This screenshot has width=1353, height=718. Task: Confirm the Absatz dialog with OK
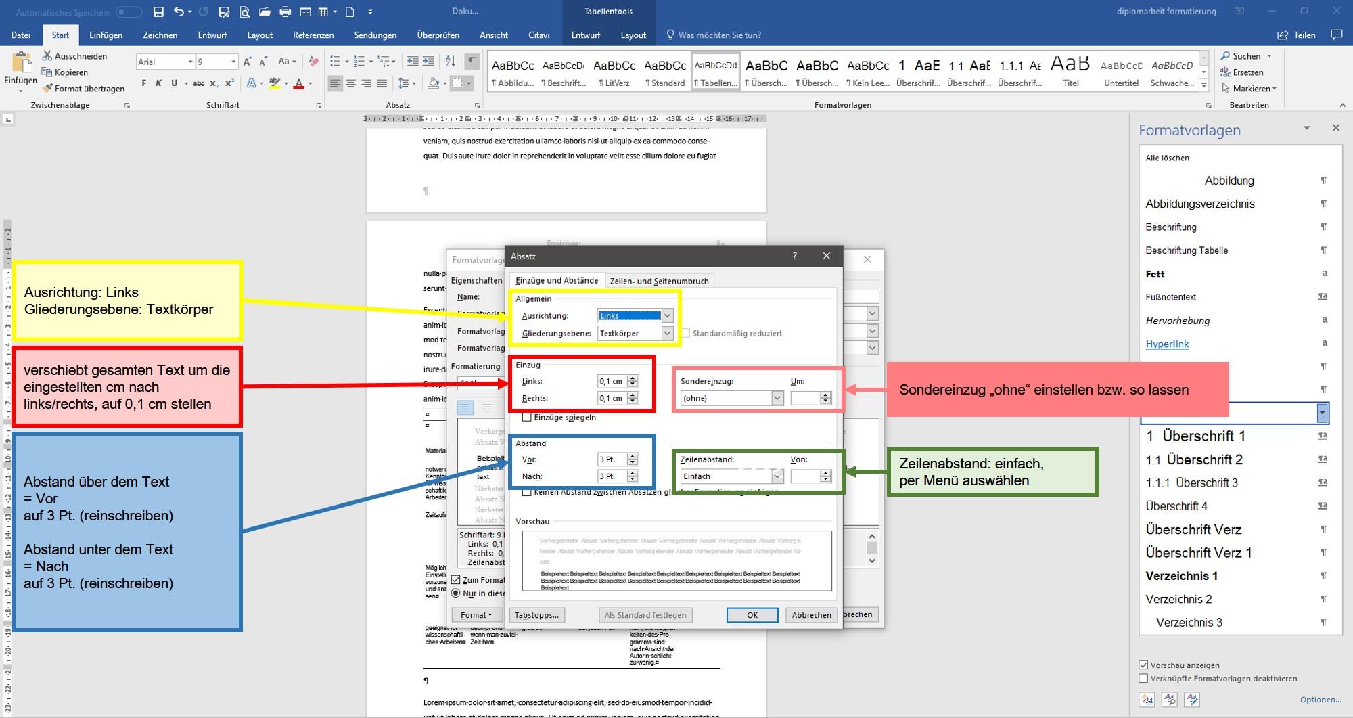752,615
